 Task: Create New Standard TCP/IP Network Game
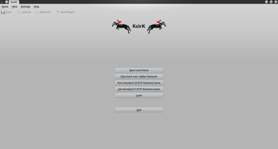(139, 82)
